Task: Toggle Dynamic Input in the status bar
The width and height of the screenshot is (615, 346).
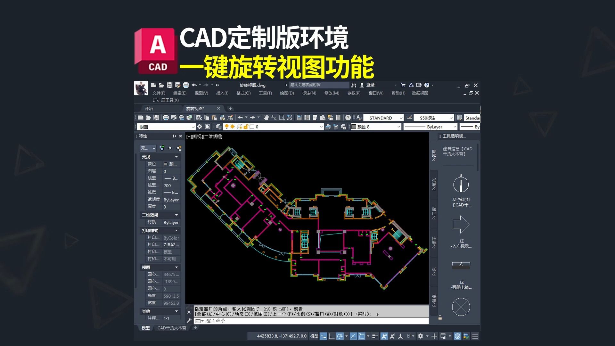Action: click(324, 336)
